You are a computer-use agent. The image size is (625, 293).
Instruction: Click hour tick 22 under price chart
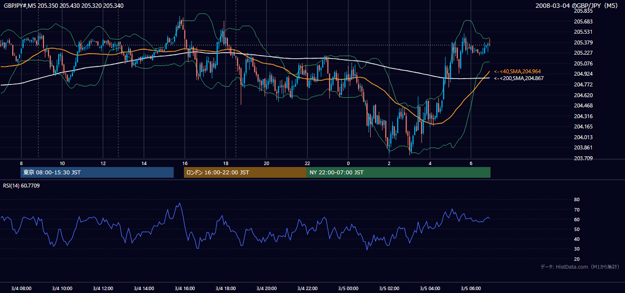click(308, 163)
